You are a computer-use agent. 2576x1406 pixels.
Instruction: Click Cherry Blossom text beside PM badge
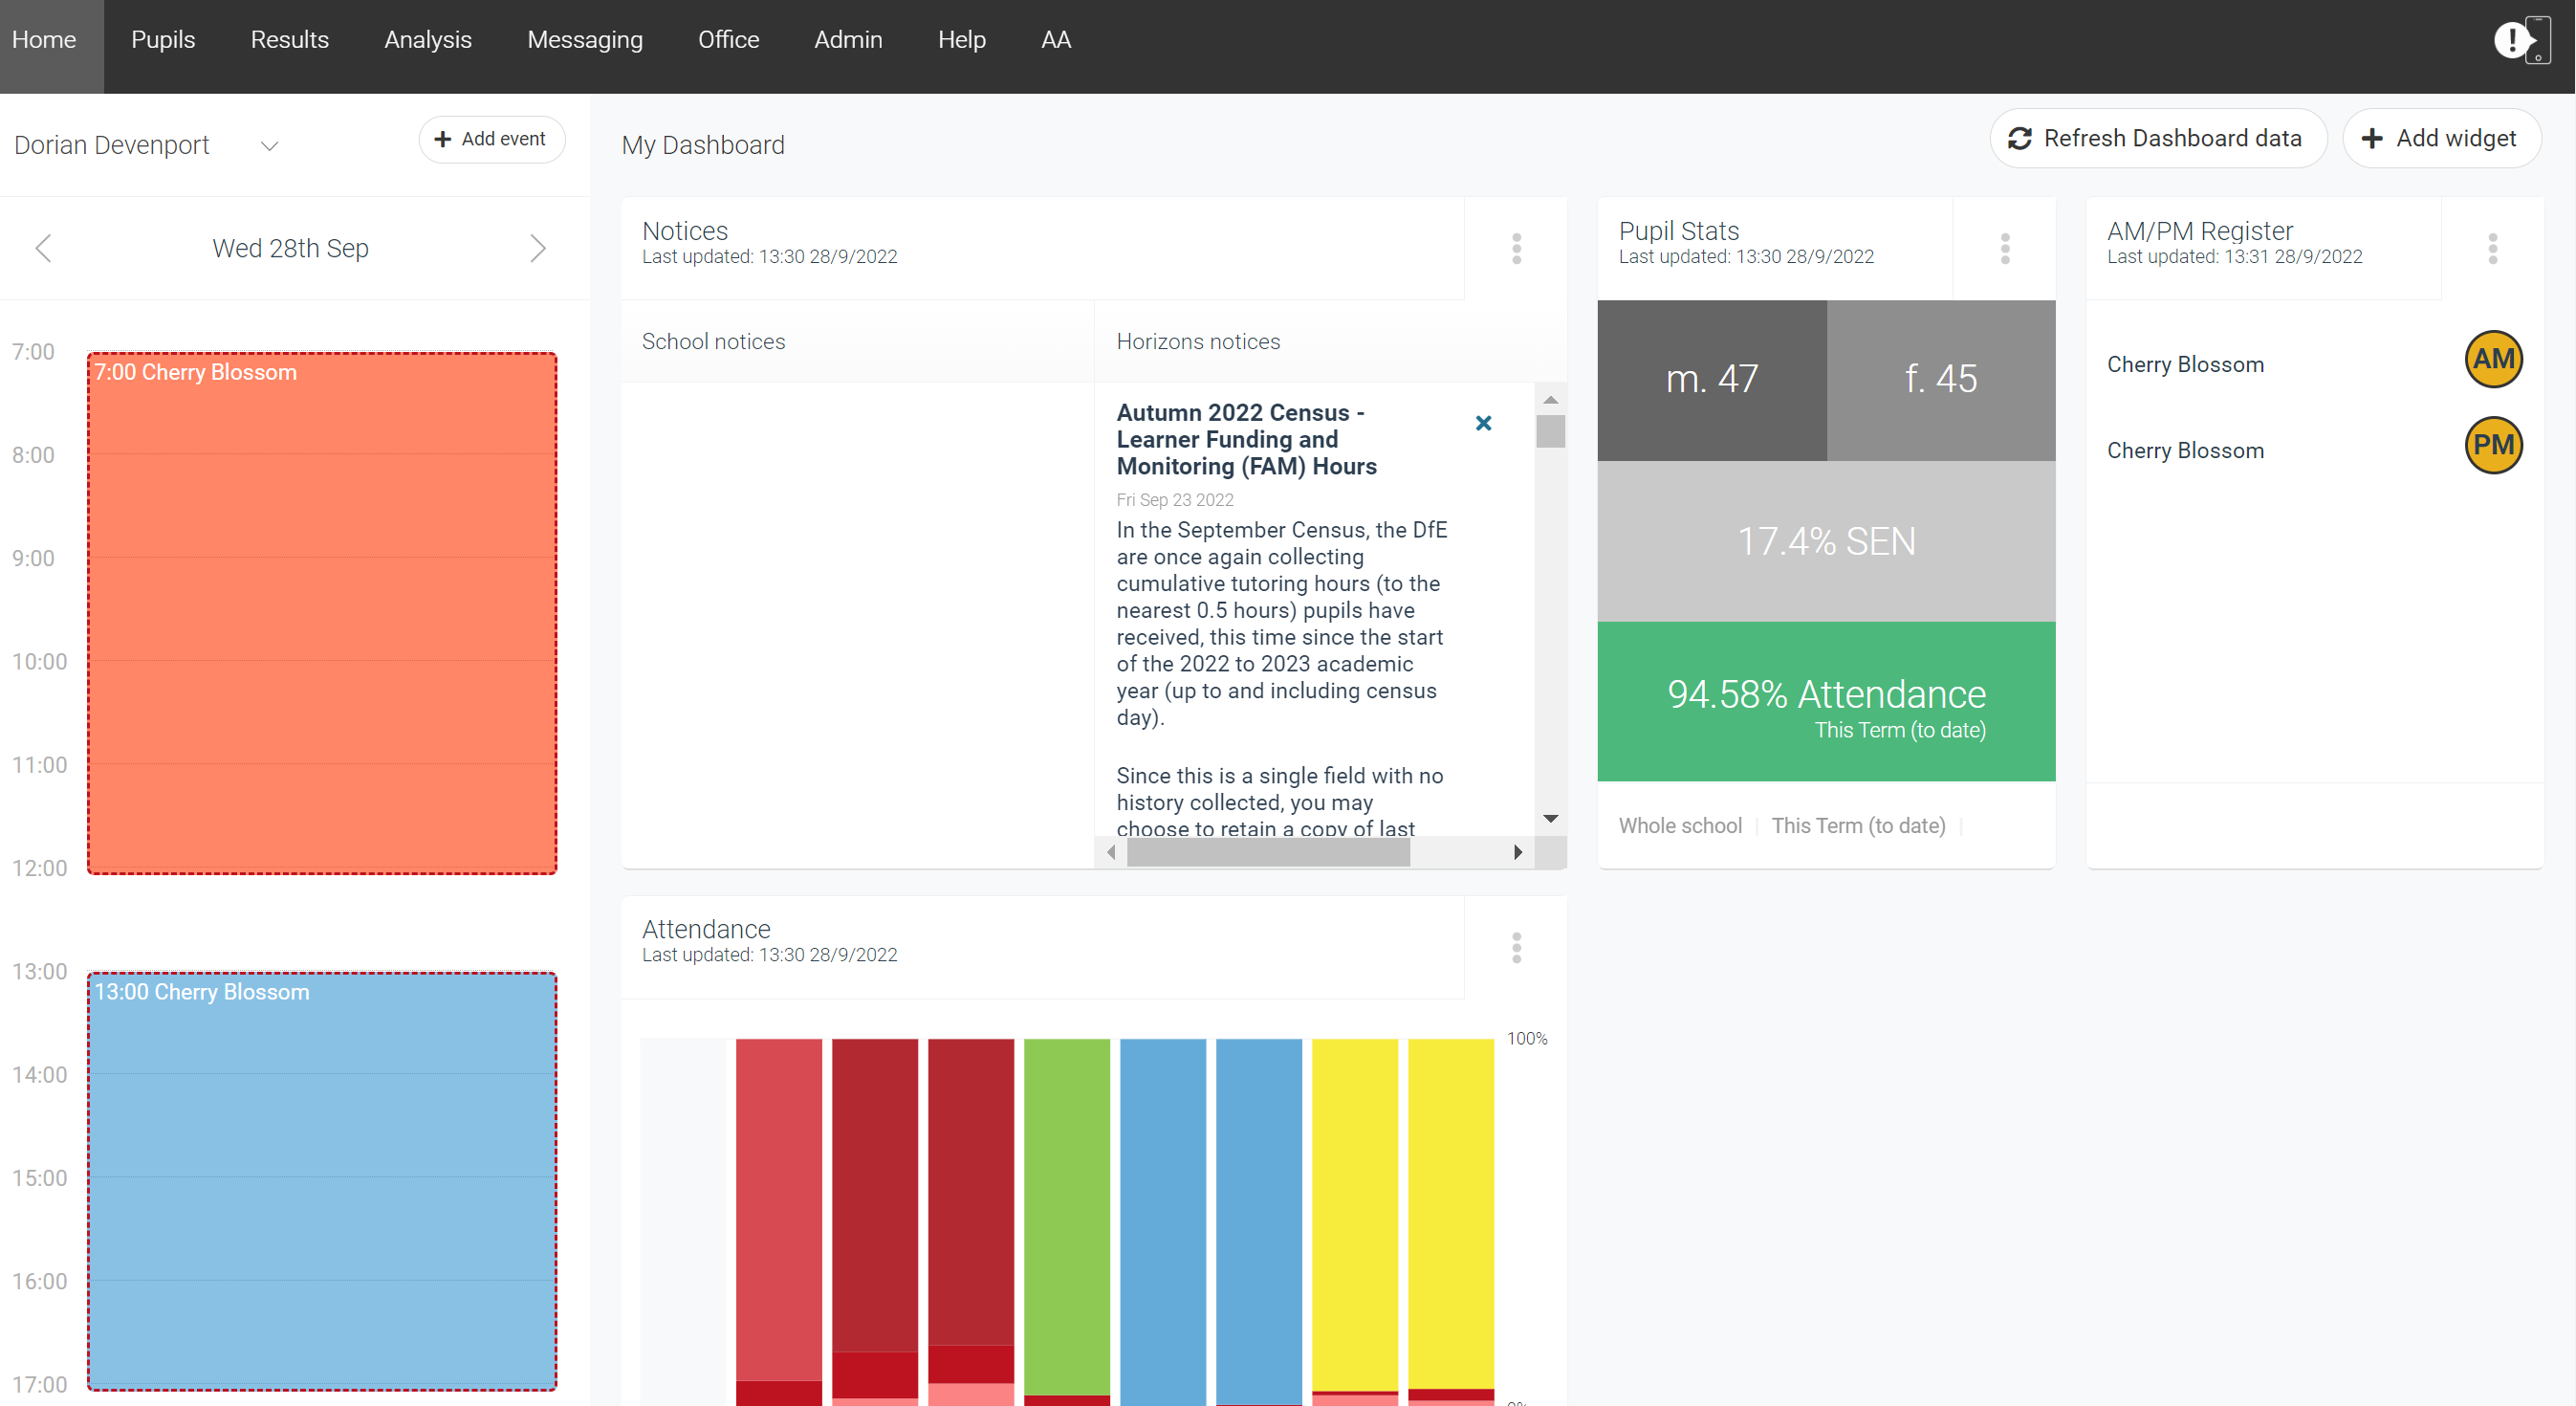pyautogui.click(x=2185, y=451)
